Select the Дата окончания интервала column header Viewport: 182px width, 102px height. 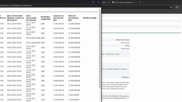pos(31,18)
